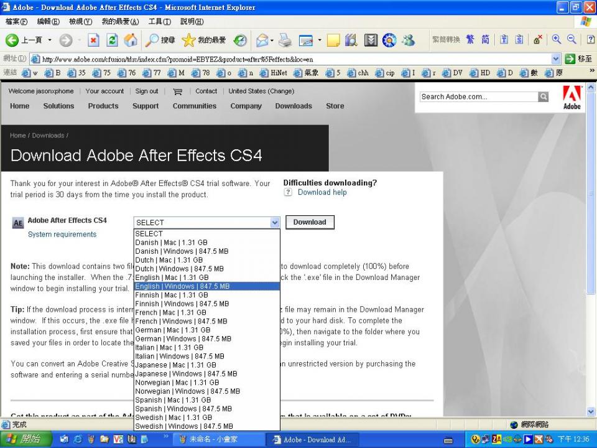The image size is (597, 448).
Task: Zoom in with plus magnifier icon
Action: [556, 39]
